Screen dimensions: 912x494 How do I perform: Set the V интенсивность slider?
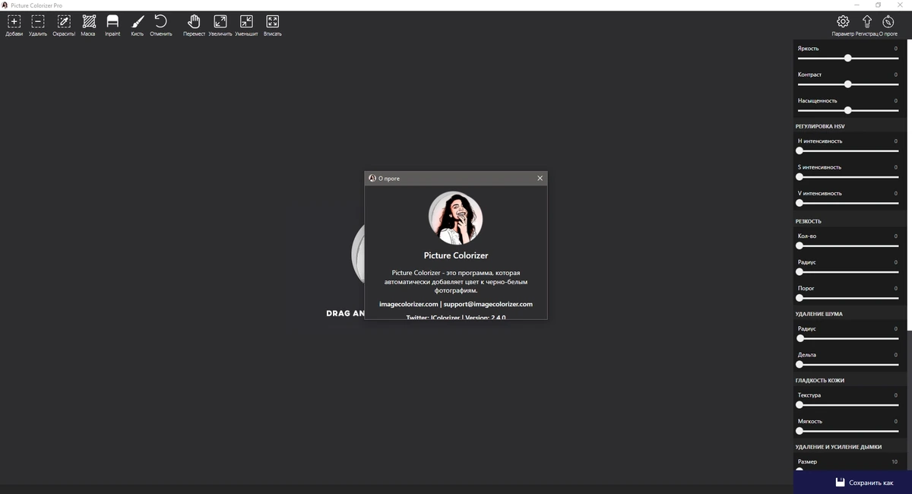pos(847,203)
